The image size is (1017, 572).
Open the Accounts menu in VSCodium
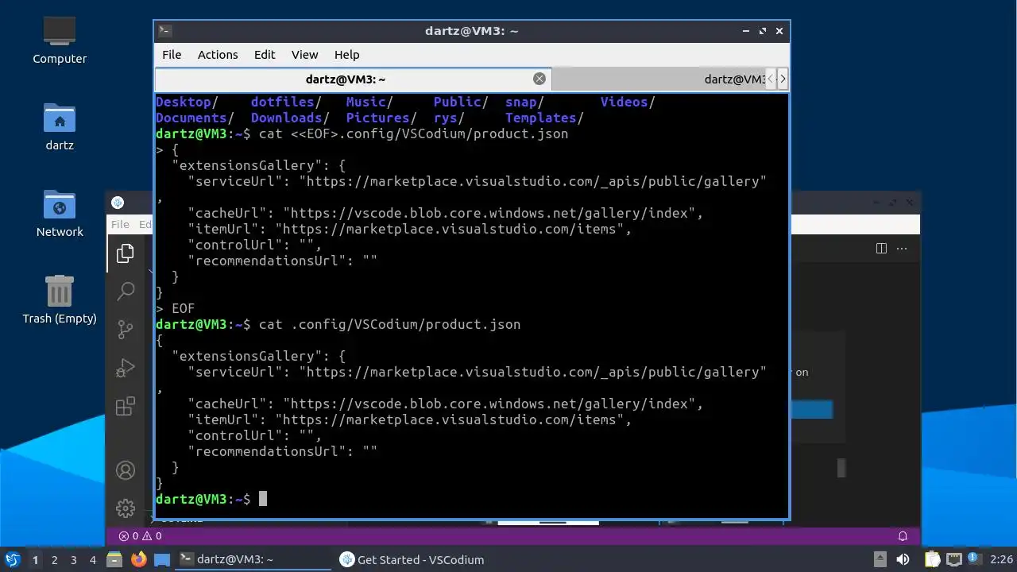[x=126, y=470]
